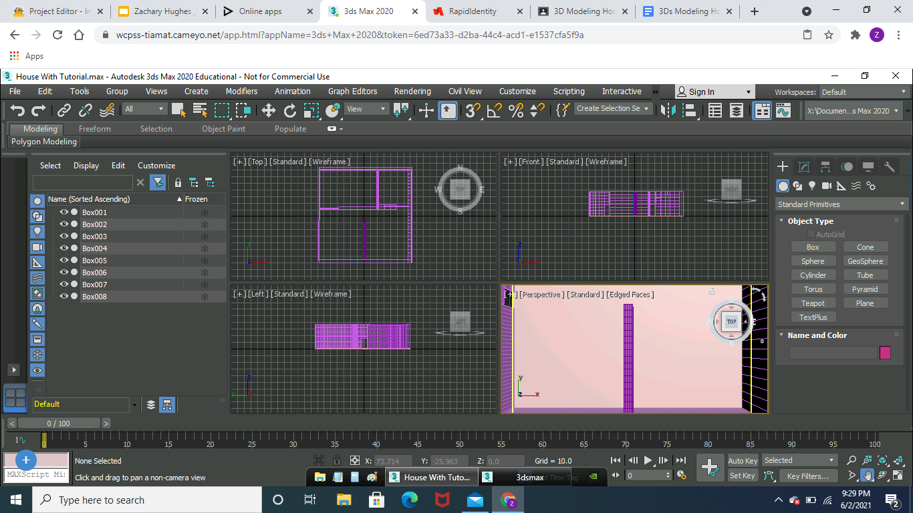Open the Standard Primitives dropdown
Image resolution: width=913 pixels, height=513 pixels.
(x=841, y=204)
